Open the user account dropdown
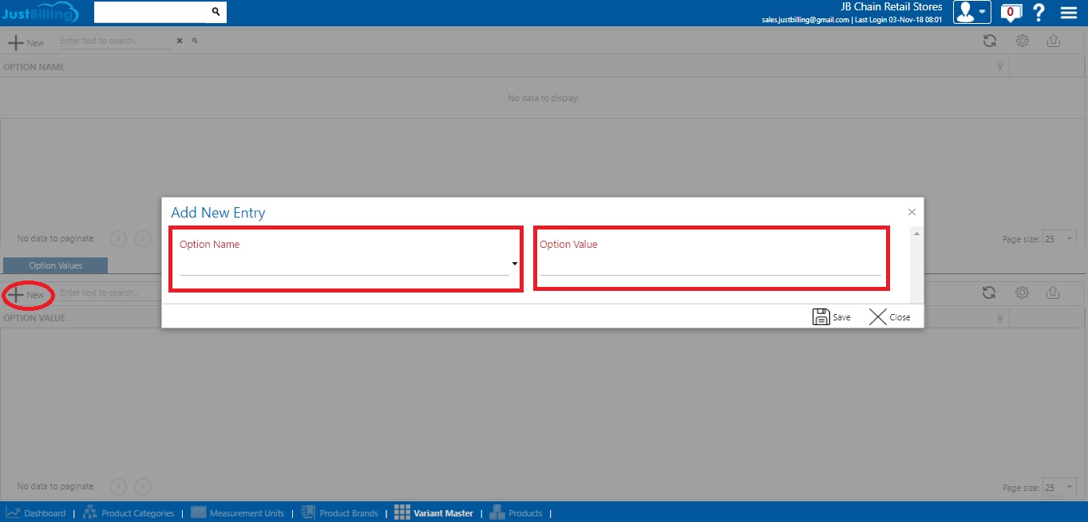 [972, 12]
